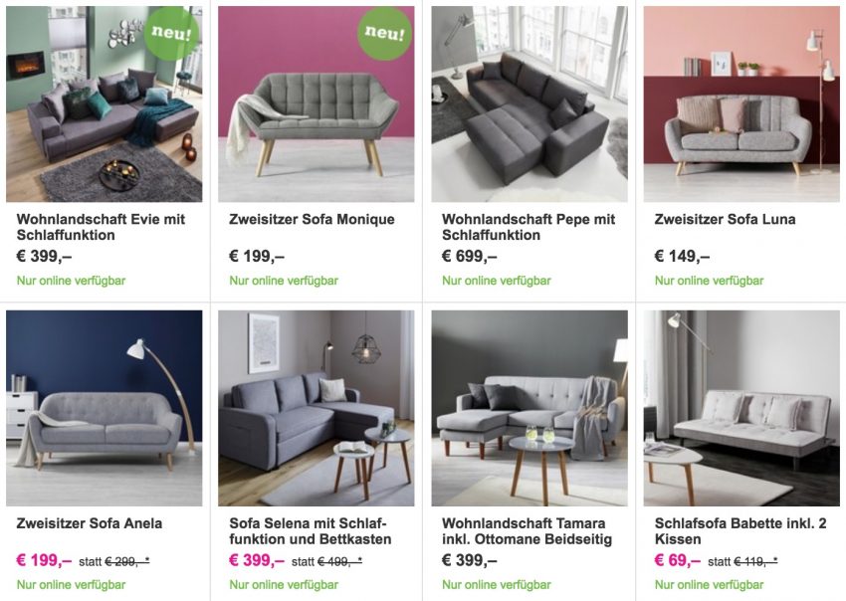The width and height of the screenshot is (846, 601).
Task: Click the € 699,– price of Pepe
Action: (x=470, y=257)
